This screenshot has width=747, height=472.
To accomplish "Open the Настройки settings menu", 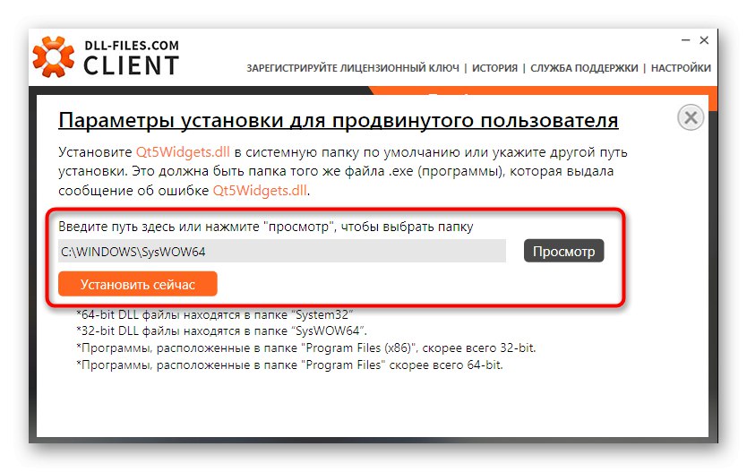I will point(681,68).
